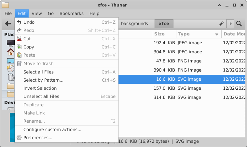Open the View menu
Image resolution: width=247 pixels, height=147 pixels.
(x=36, y=14)
